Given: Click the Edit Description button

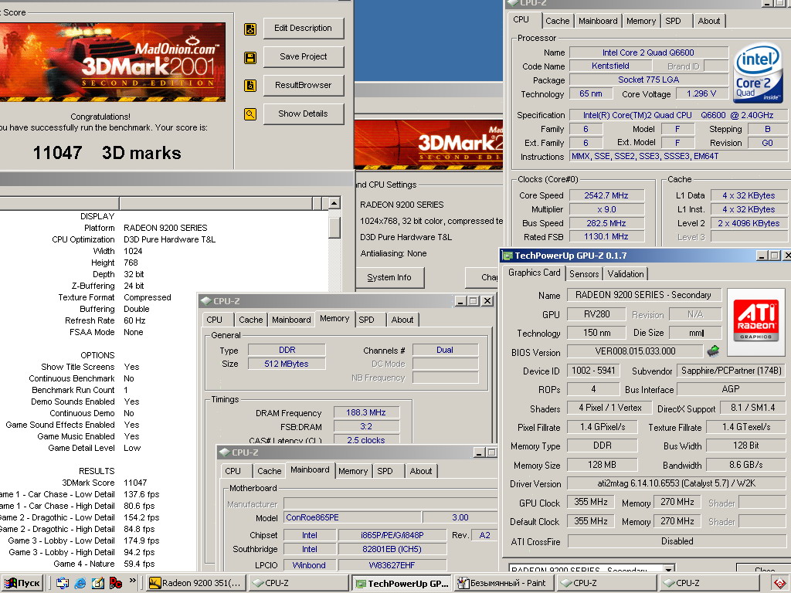Looking at the screenshot, I should [303, 29].
